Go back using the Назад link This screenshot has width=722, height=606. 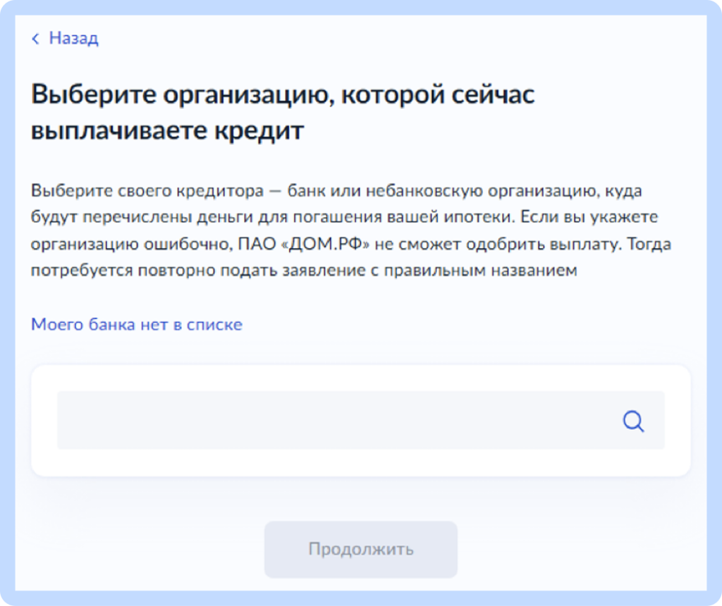(x=65, y=38)
